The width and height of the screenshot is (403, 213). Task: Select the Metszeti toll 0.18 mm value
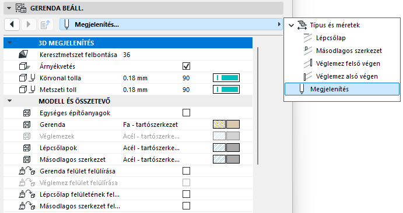tap(135, 90)
